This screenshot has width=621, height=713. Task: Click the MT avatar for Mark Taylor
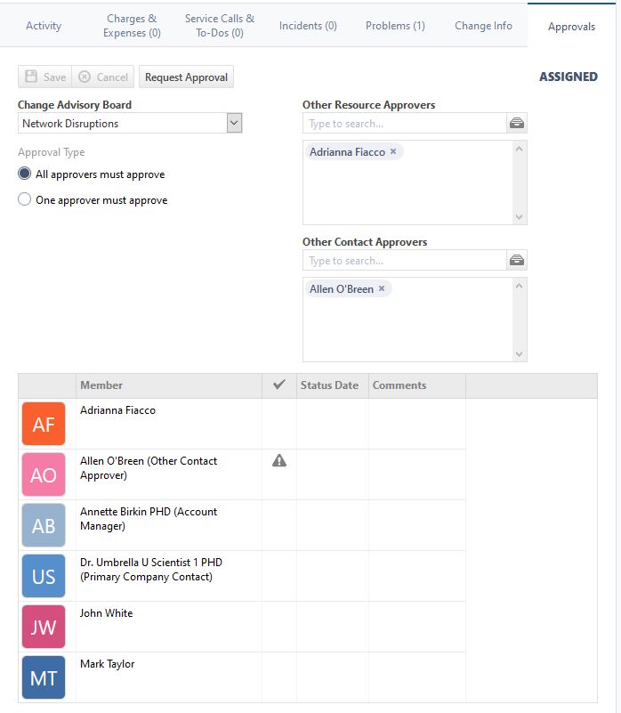pyautogui.click(x=44, y=678)
